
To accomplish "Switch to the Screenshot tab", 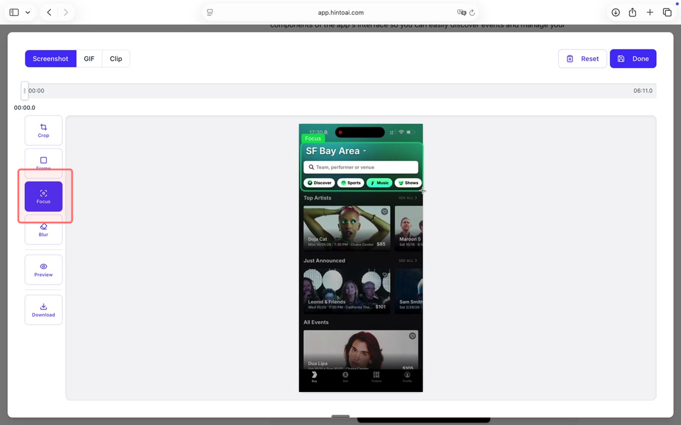I will click(x=50, y=58).
